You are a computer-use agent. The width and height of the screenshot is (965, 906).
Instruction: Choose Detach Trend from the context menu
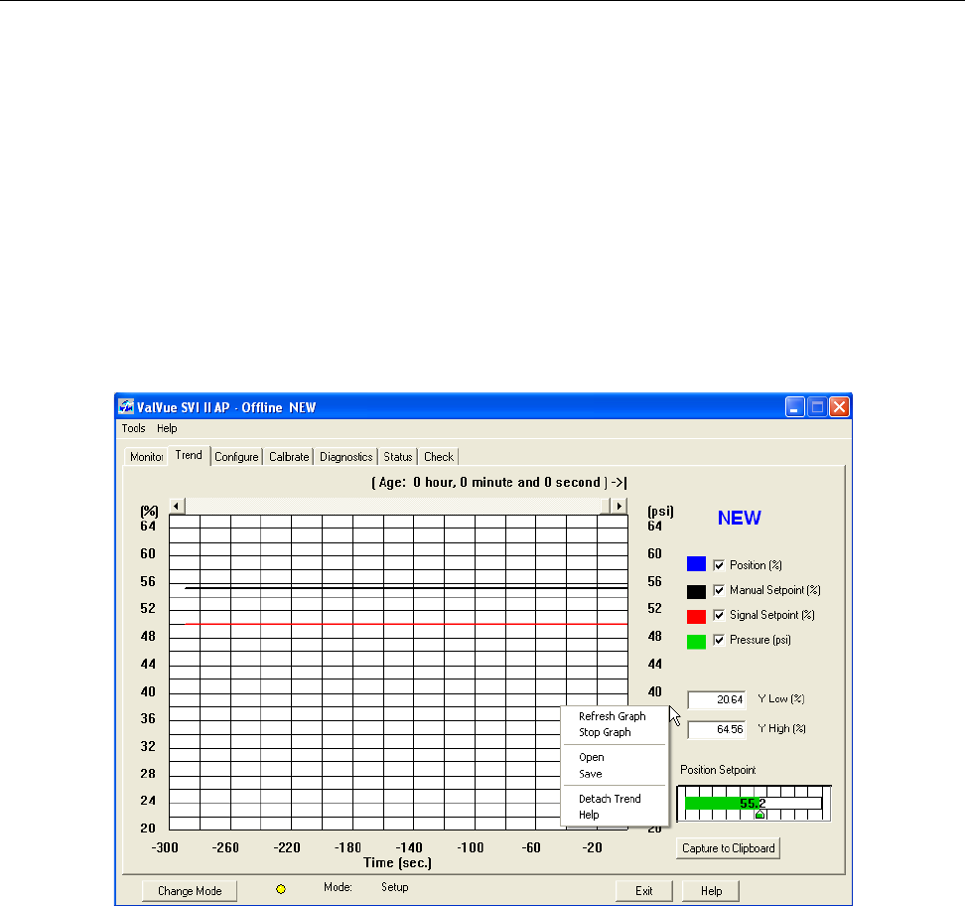coord(610,799)
